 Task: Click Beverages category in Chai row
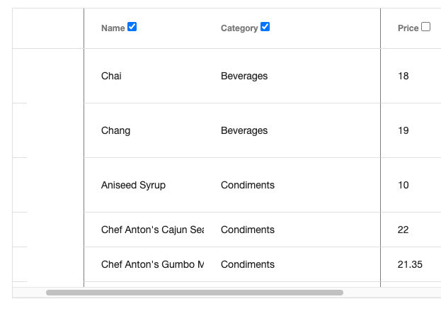244,76
